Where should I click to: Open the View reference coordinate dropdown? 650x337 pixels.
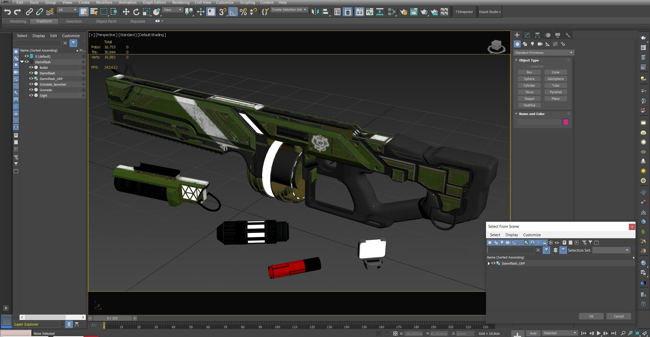click(x=173, y=10)
